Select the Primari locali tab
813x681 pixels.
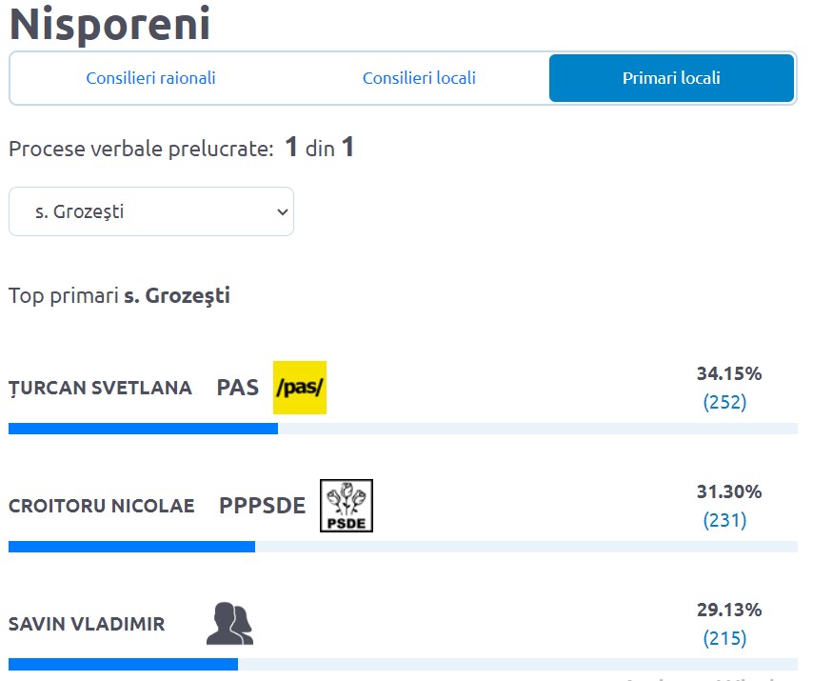[x=671, y=78]
